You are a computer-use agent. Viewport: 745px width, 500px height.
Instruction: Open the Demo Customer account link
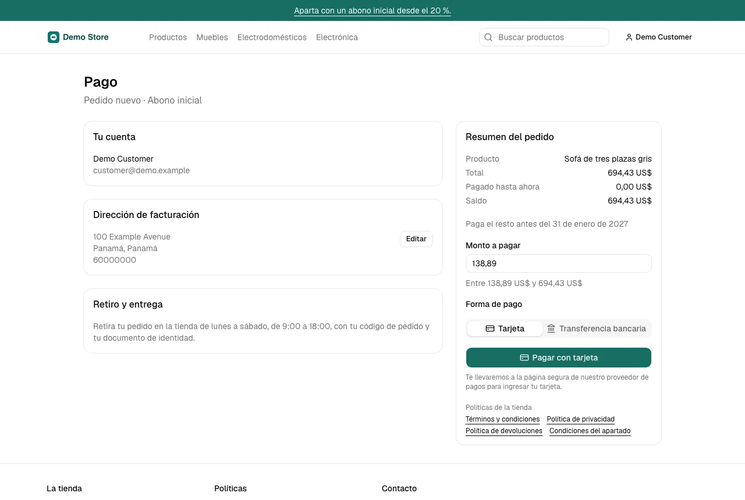(659, 37)
